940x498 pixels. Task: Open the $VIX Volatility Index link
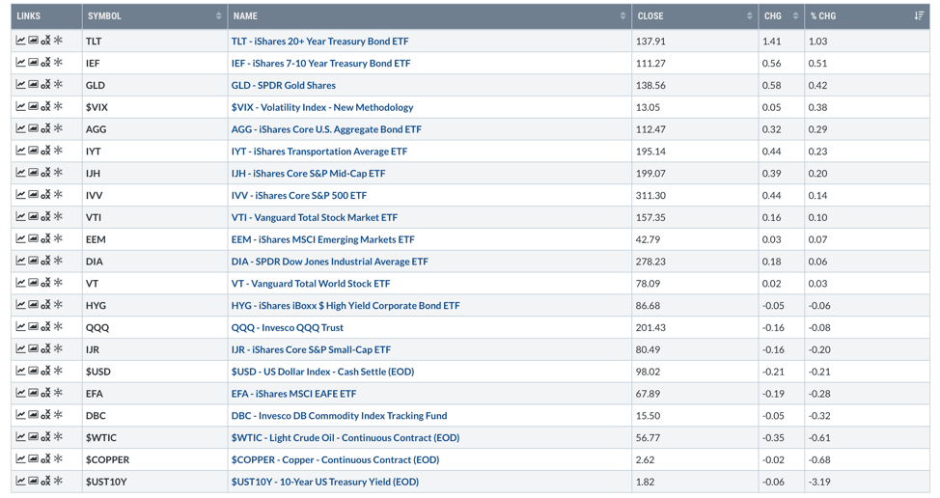click(322, 107)
